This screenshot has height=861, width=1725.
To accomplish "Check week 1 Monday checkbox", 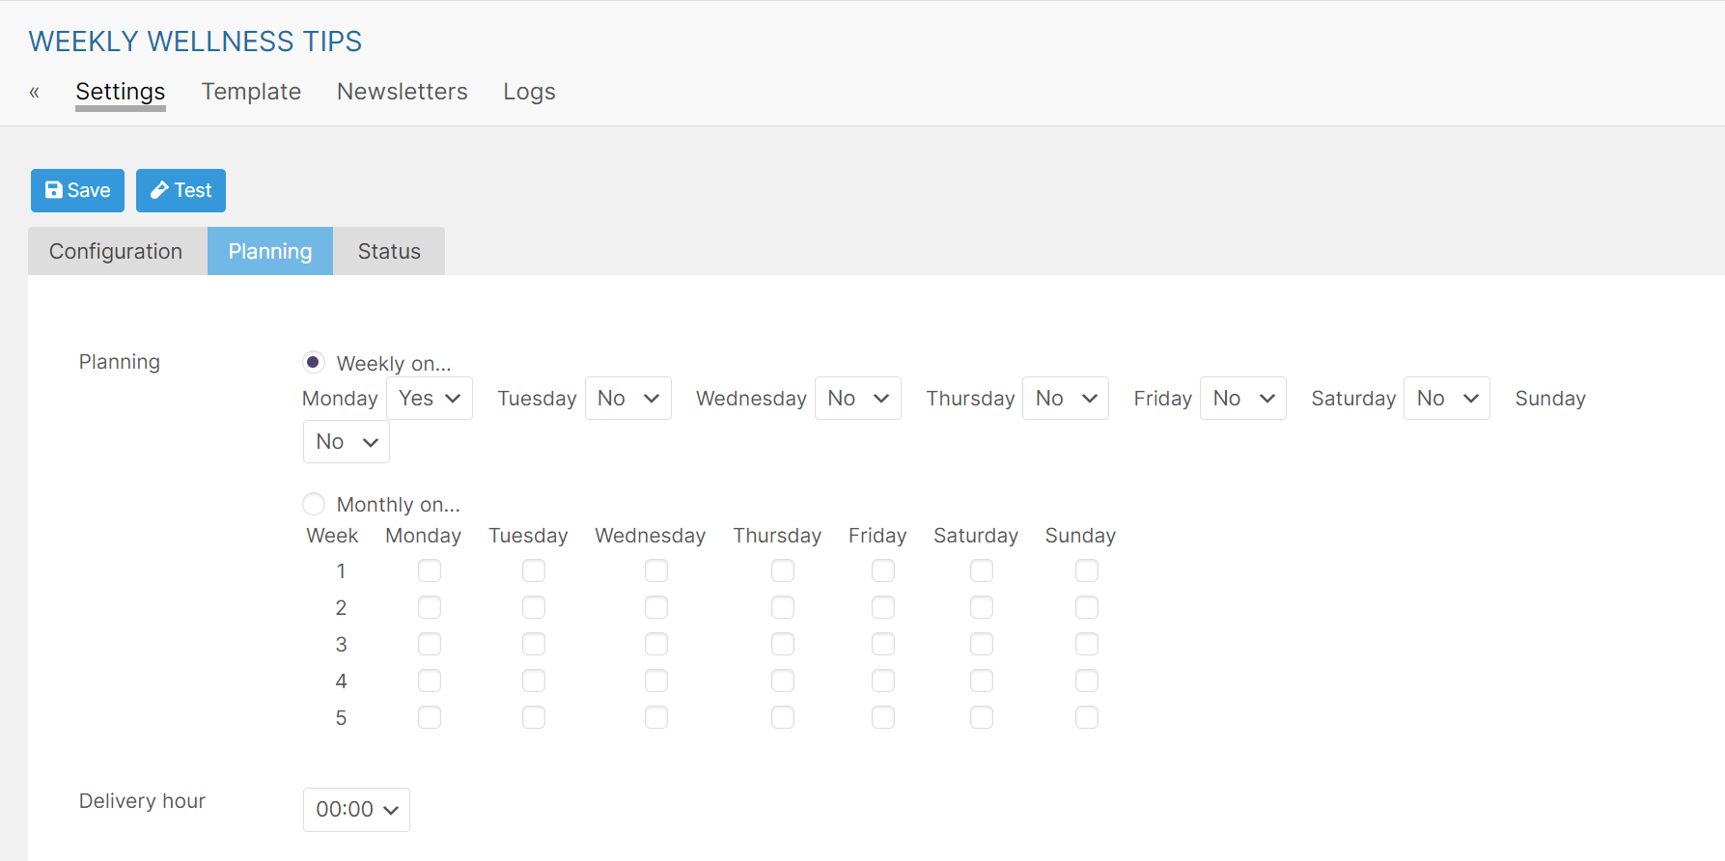I will [x=430, y=571].
